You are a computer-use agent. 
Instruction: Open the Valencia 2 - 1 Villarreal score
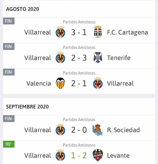(79, 83)
